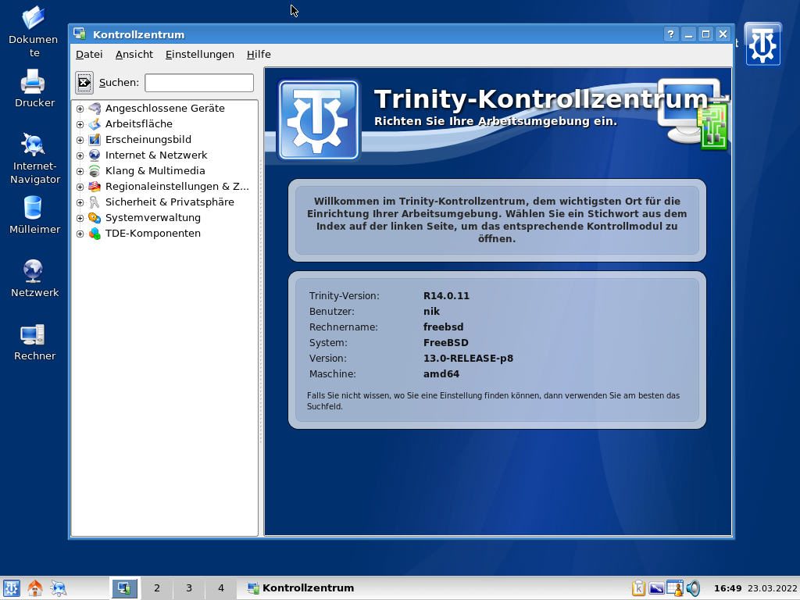This screenshot has width=800, height=600.
Task: Open the Hilfe menu
Action: click(259, 54)
